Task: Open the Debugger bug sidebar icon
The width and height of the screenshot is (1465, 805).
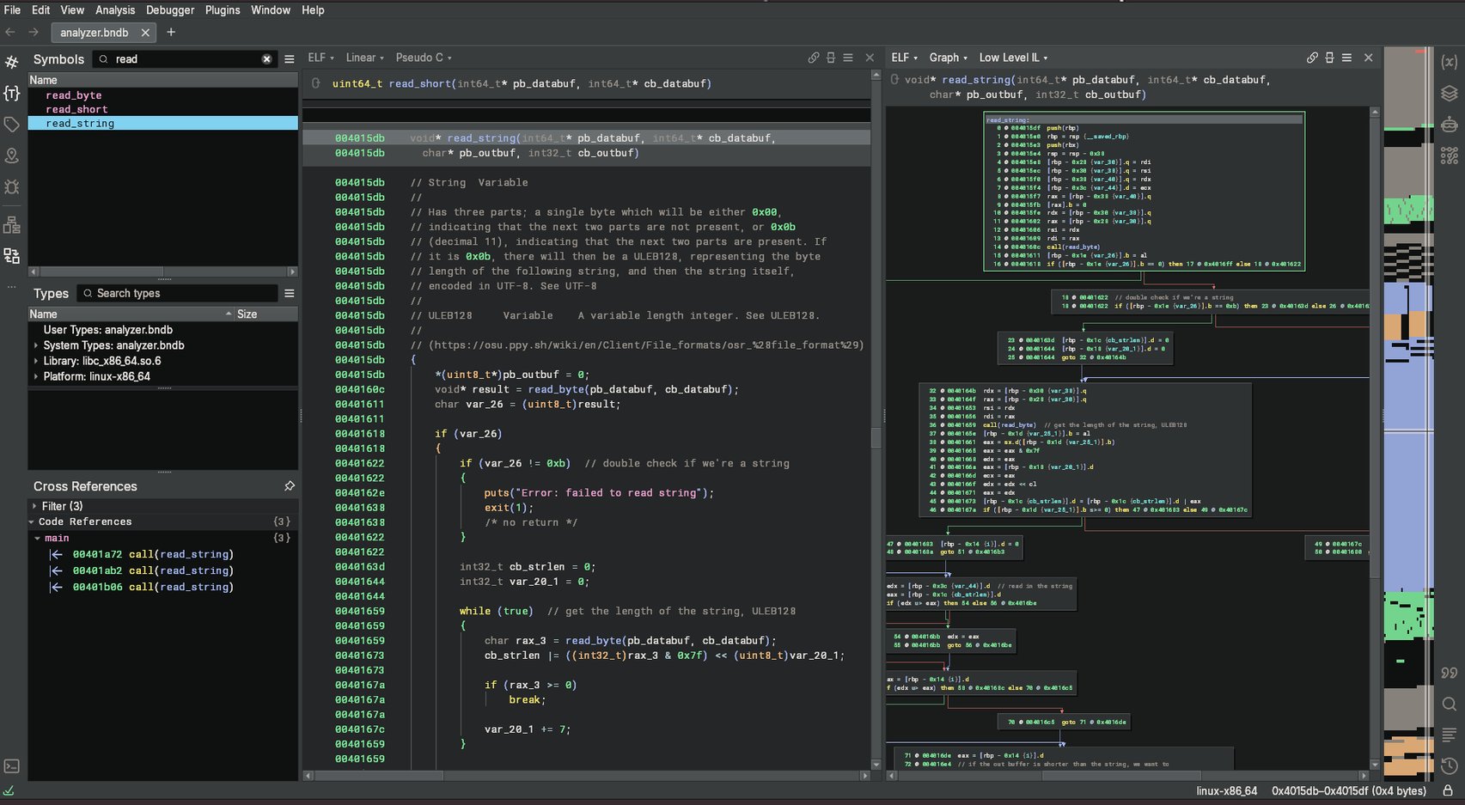Action: click(x=12, y=186)
